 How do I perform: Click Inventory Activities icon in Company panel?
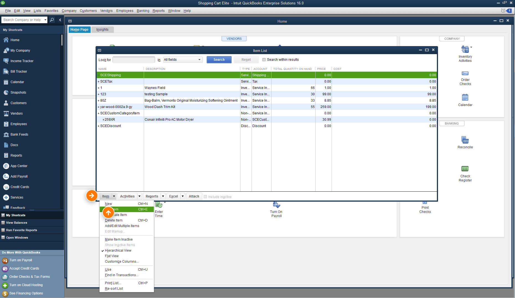tap(465, 49)
